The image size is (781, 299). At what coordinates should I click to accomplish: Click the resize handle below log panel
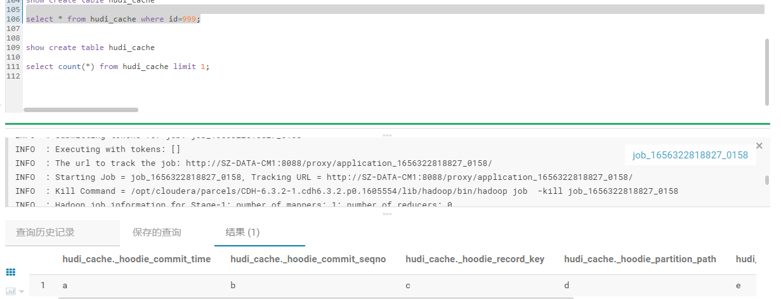tap(387, 214)
